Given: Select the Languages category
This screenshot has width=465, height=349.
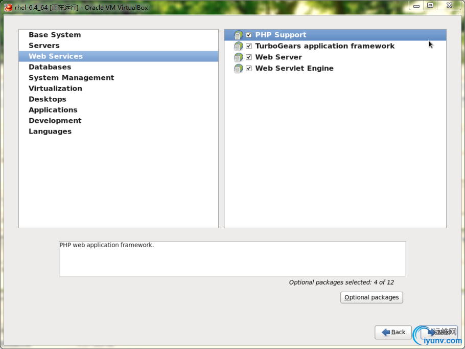Looking at the screenshot, I should [119, 131].
